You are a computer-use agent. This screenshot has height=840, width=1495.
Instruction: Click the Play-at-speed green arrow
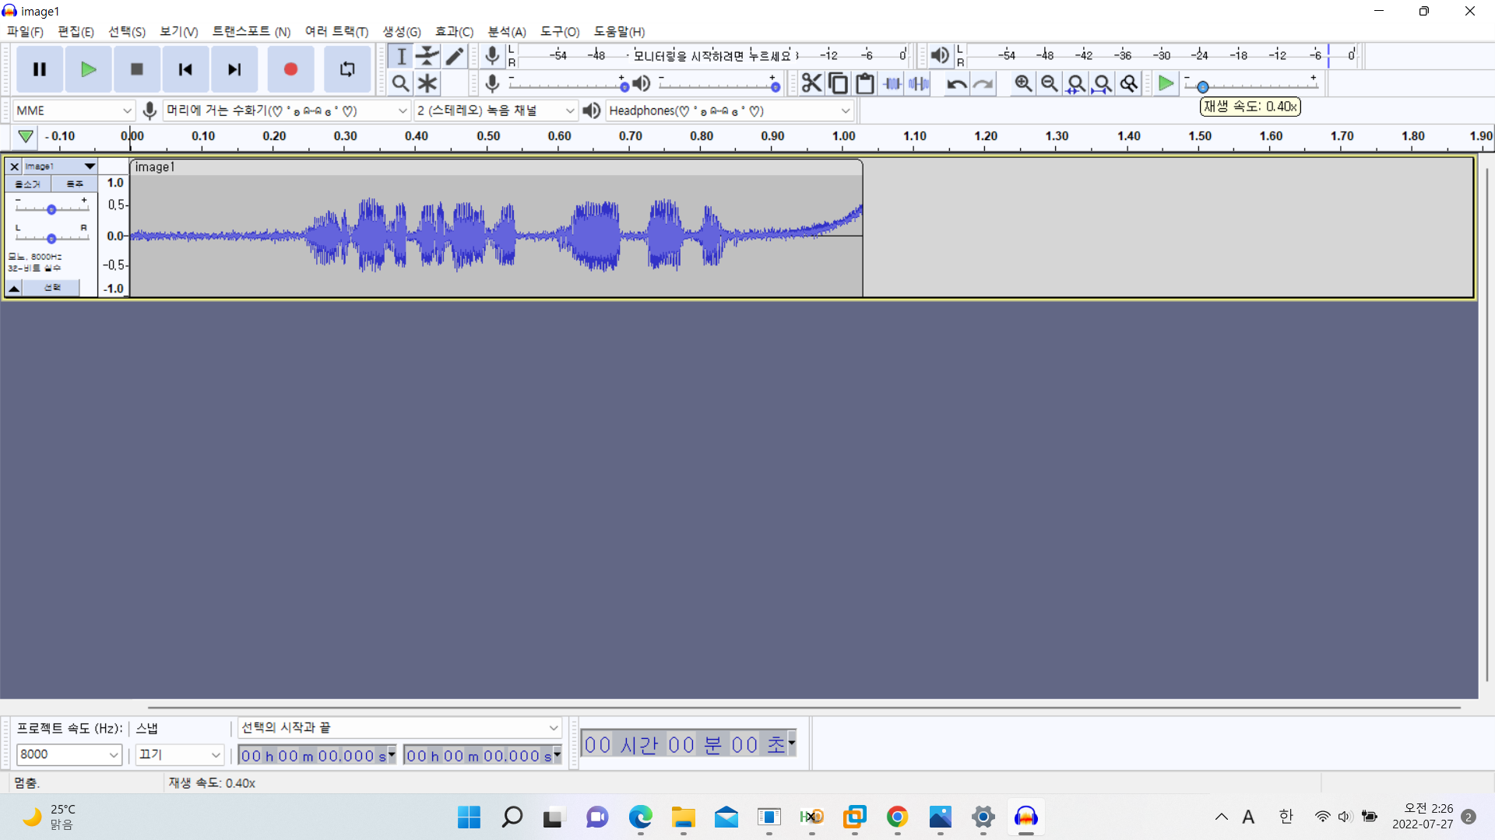pos(1166,83)
